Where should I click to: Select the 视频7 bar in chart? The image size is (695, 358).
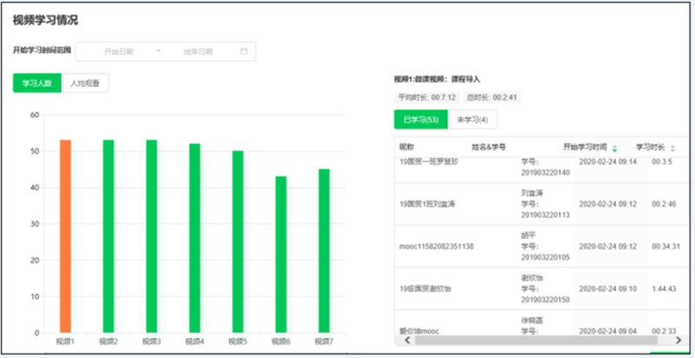[324, 251]
